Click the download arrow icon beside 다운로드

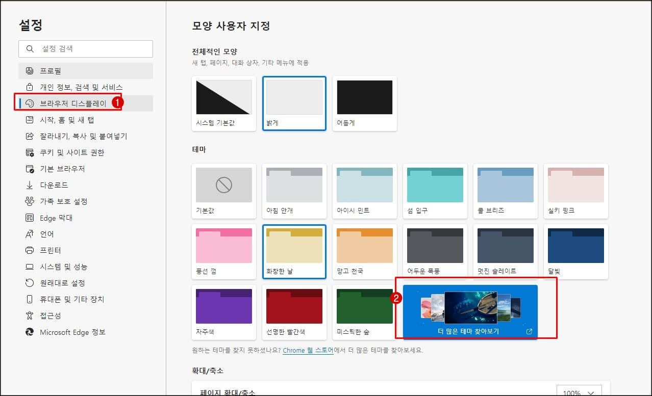pyautogui.click(x=30, y=185)
